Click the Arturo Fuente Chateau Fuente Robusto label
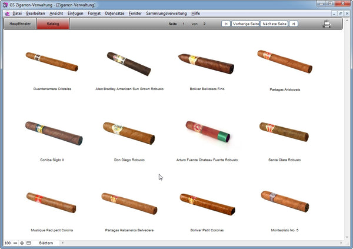The width and height of the screenshot is (353, 249). (x=207, y=160)
